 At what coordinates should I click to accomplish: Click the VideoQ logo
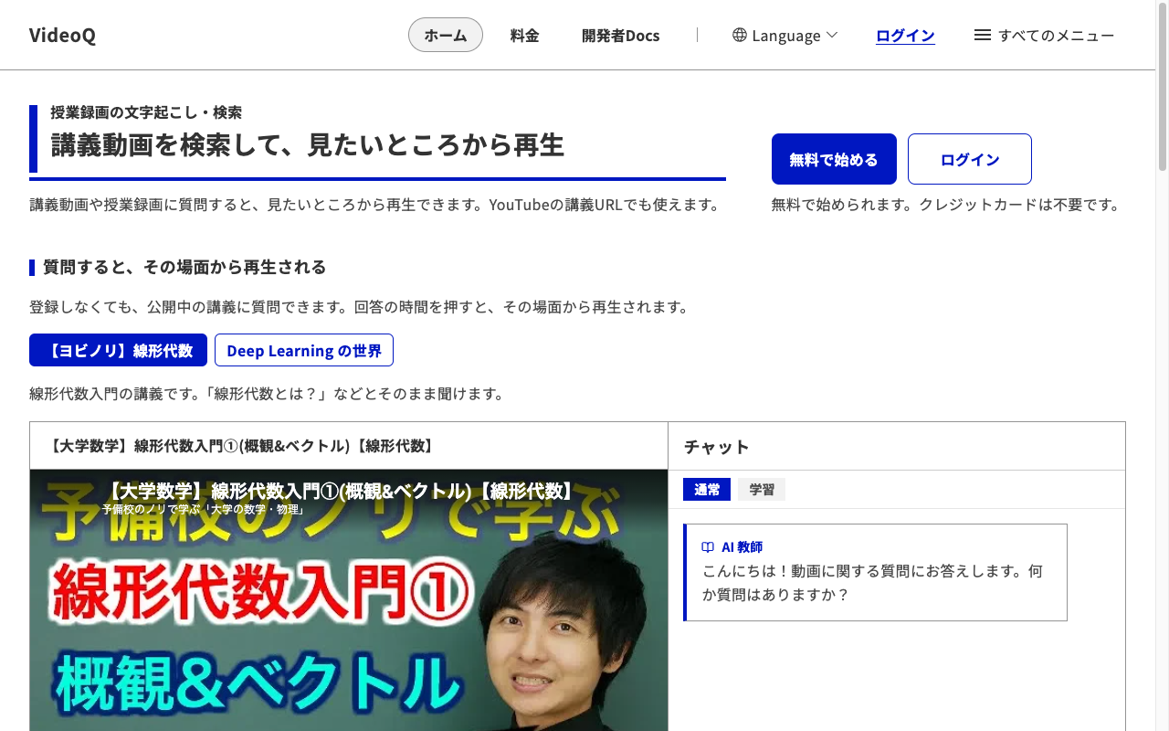[62, 35]
